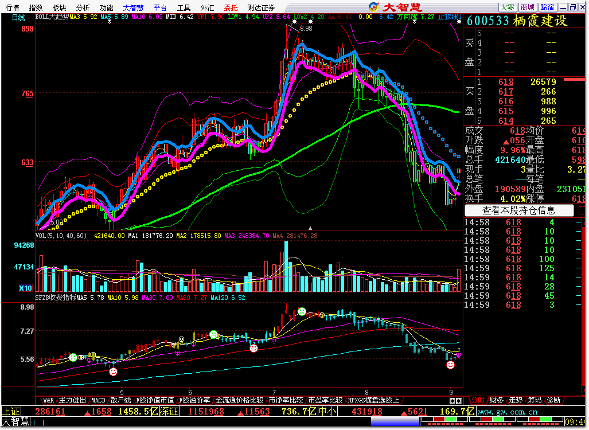Click stock title 600533 栖霞建设

point(517,21)
